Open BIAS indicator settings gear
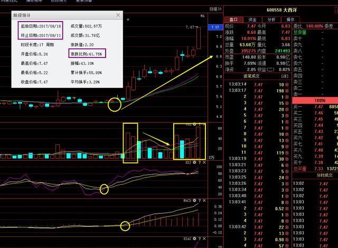338x248 pixels. (194, 238)
